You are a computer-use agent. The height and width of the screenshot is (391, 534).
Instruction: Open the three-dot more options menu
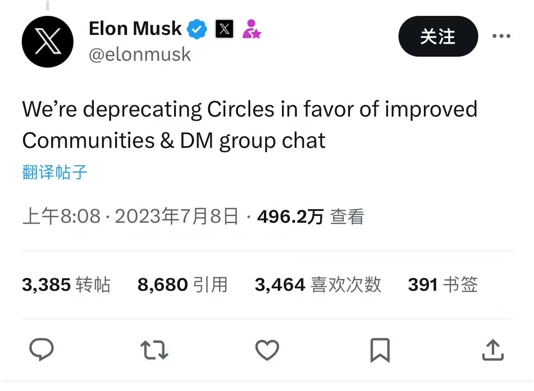pyautogui.click(x=501, y=36)
